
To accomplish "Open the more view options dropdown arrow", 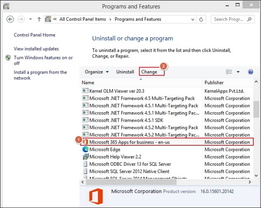I will [238, 72].
